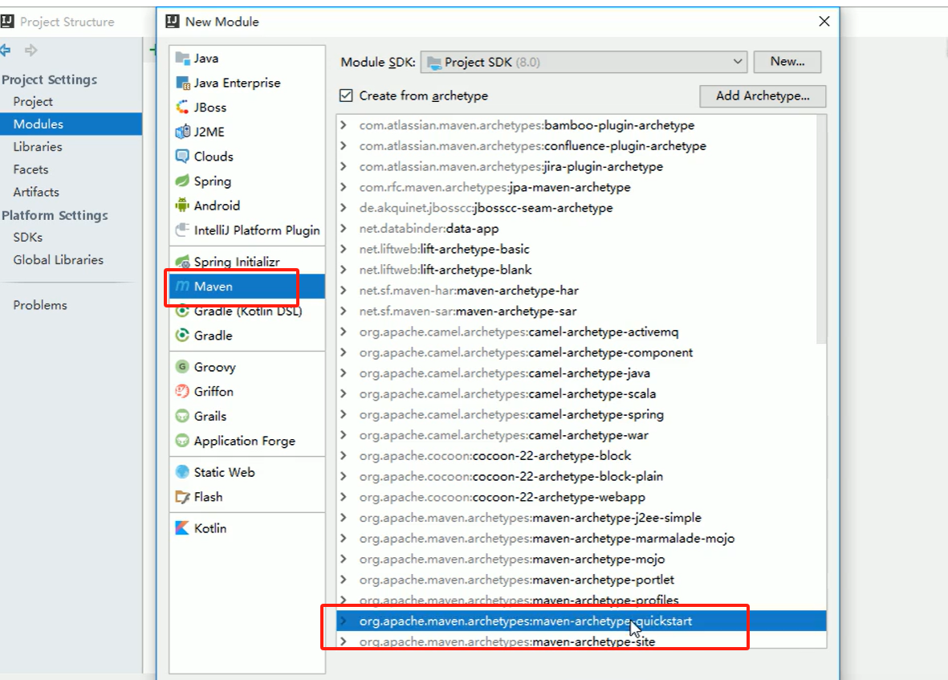This screenshot has height=680, width=948.
Task: Toggle the Create from archetype checkbox
Action: click(346, 96)
